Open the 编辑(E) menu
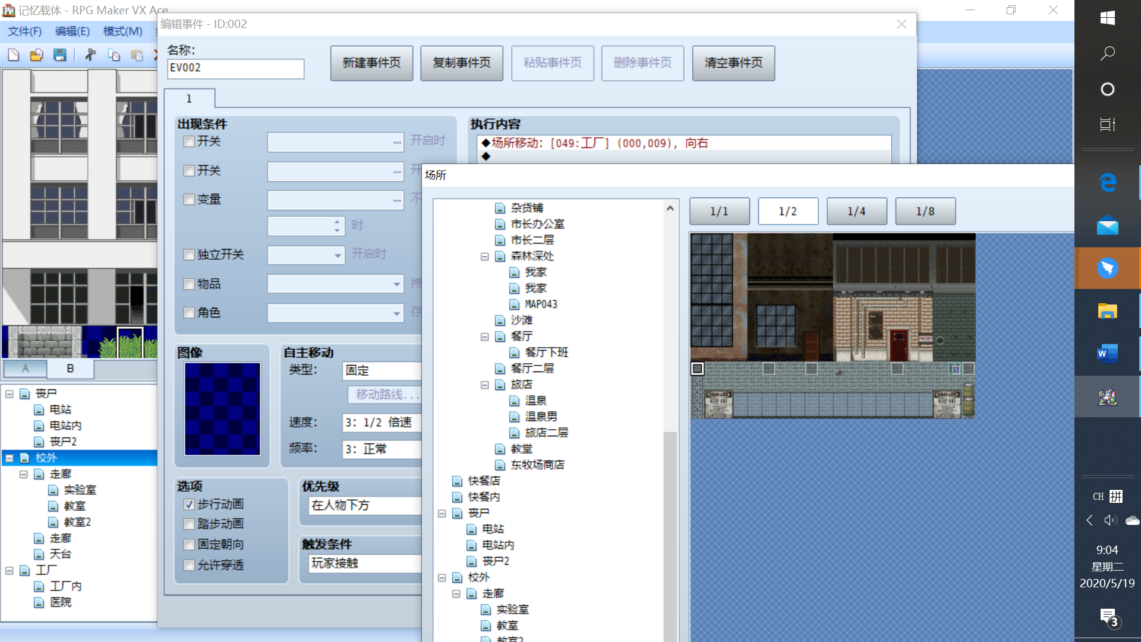Image resolution: width=1141 pixels, height=642 pixels. pyautogui.click(x=72, y=32)
